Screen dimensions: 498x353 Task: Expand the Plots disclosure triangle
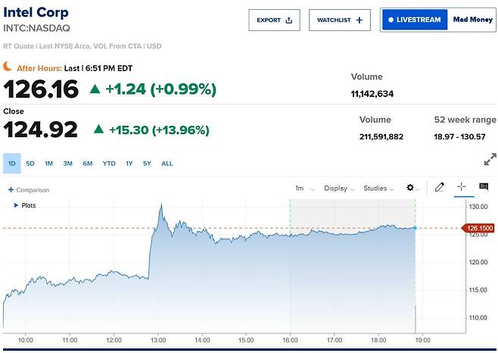16,205
